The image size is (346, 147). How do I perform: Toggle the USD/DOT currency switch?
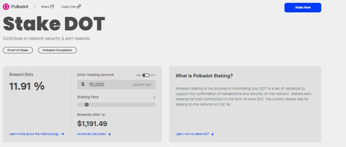click(146, 75)
